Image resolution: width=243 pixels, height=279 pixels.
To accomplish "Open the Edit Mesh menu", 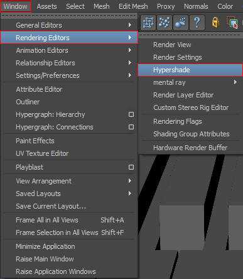I will point(133,6).
